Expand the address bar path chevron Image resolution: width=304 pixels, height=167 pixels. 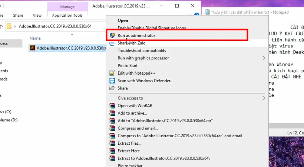pyautogui.click(x=15, y=26)
